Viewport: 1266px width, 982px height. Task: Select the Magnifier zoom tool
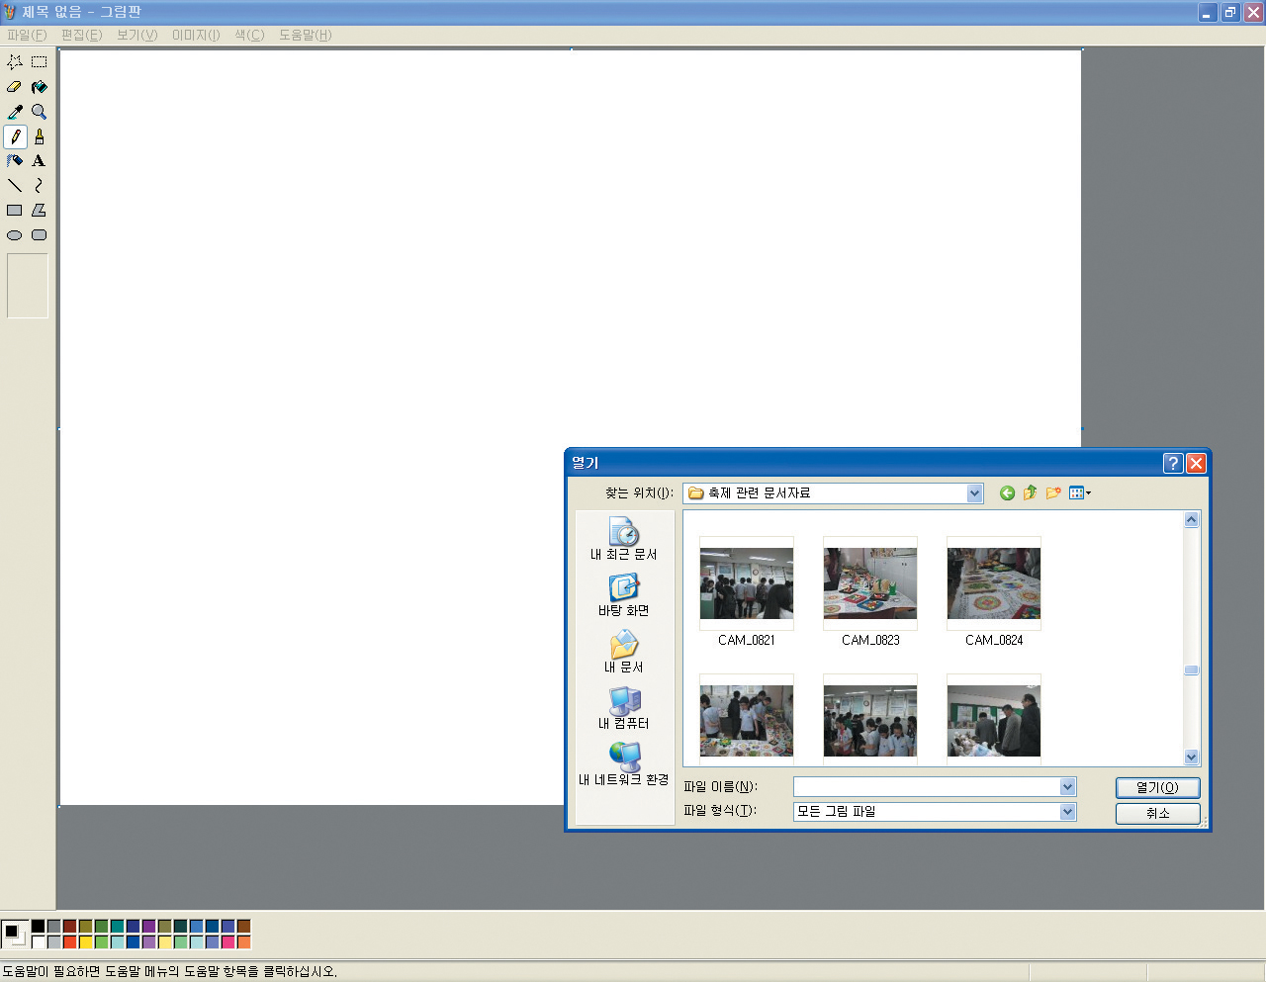(39, 112)
